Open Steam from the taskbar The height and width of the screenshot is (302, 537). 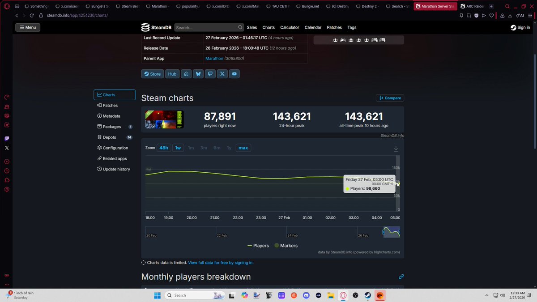[367, 295]
